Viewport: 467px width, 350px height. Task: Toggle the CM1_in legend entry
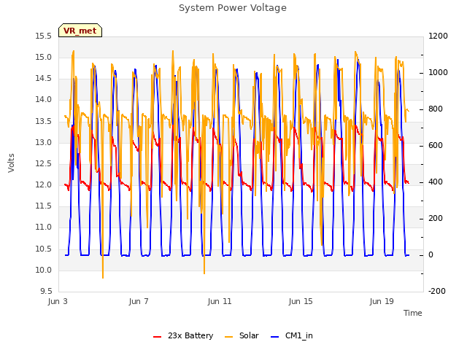click(x=292, y=335)
